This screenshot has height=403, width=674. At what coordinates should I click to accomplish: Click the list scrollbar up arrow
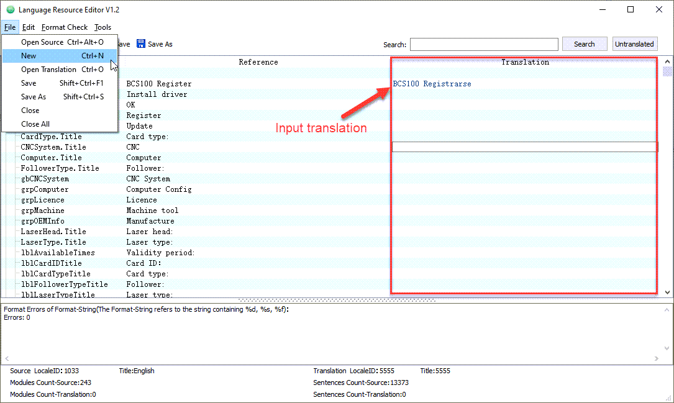[x=667, y=62]
